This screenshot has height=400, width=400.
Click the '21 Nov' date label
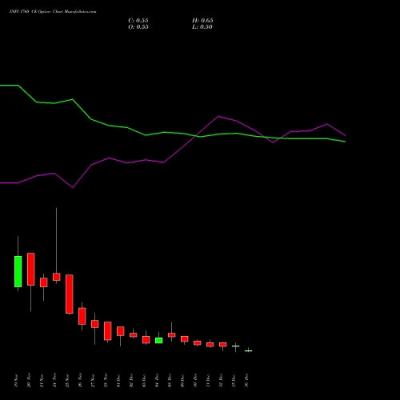pyautogui.click(x=42, y=380)
